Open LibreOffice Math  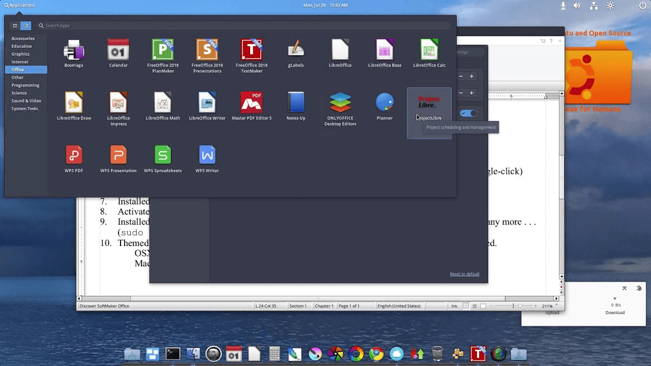tap(163, 107)
